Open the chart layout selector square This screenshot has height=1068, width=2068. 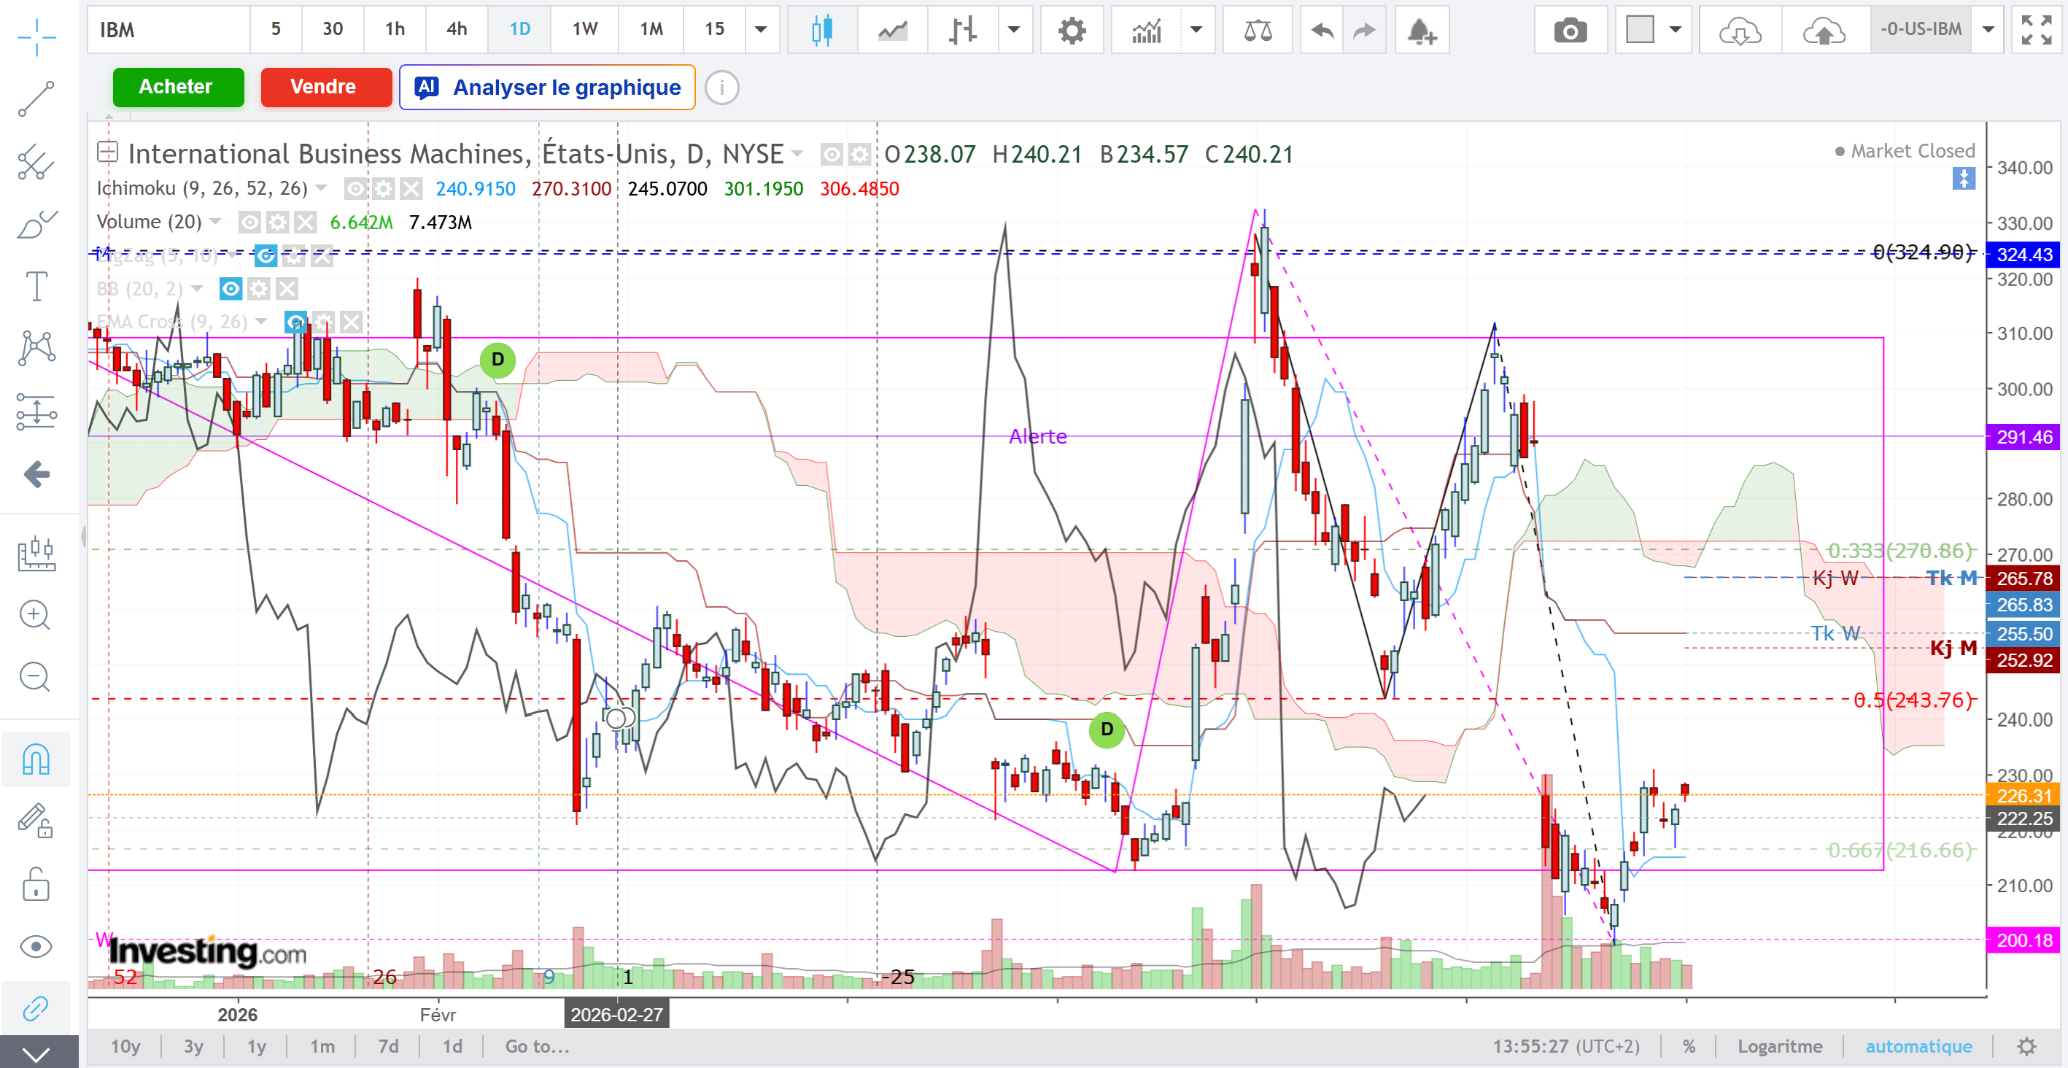pyautogui.click(x=1640, y=31)
